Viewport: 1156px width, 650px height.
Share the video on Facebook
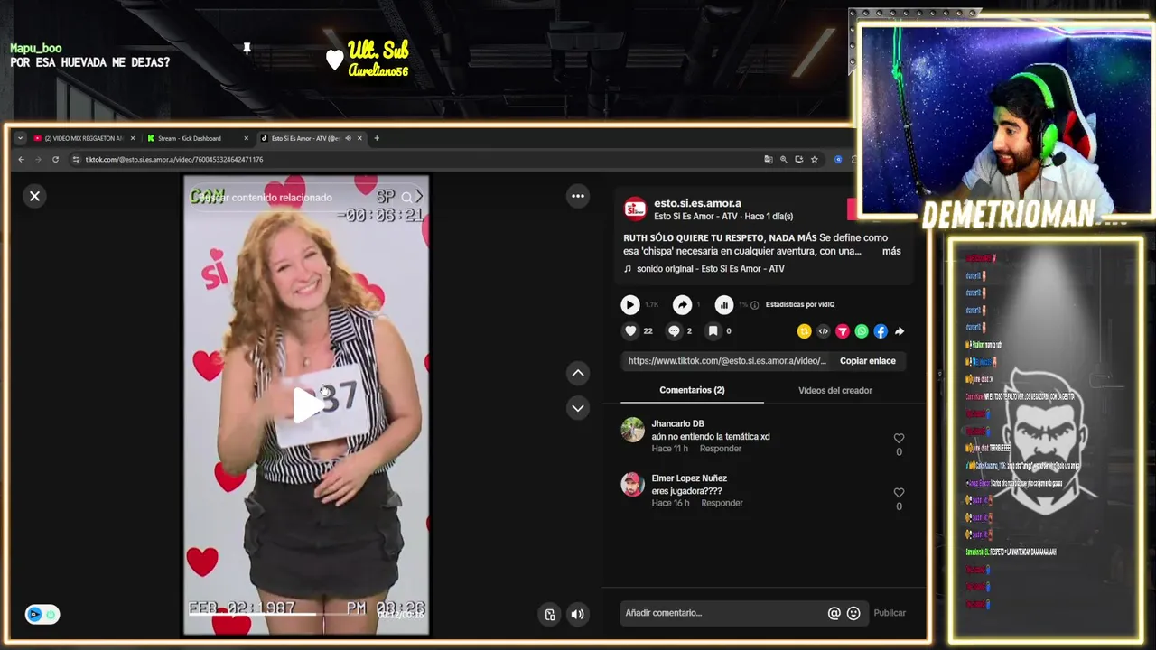tap(881, 331)
